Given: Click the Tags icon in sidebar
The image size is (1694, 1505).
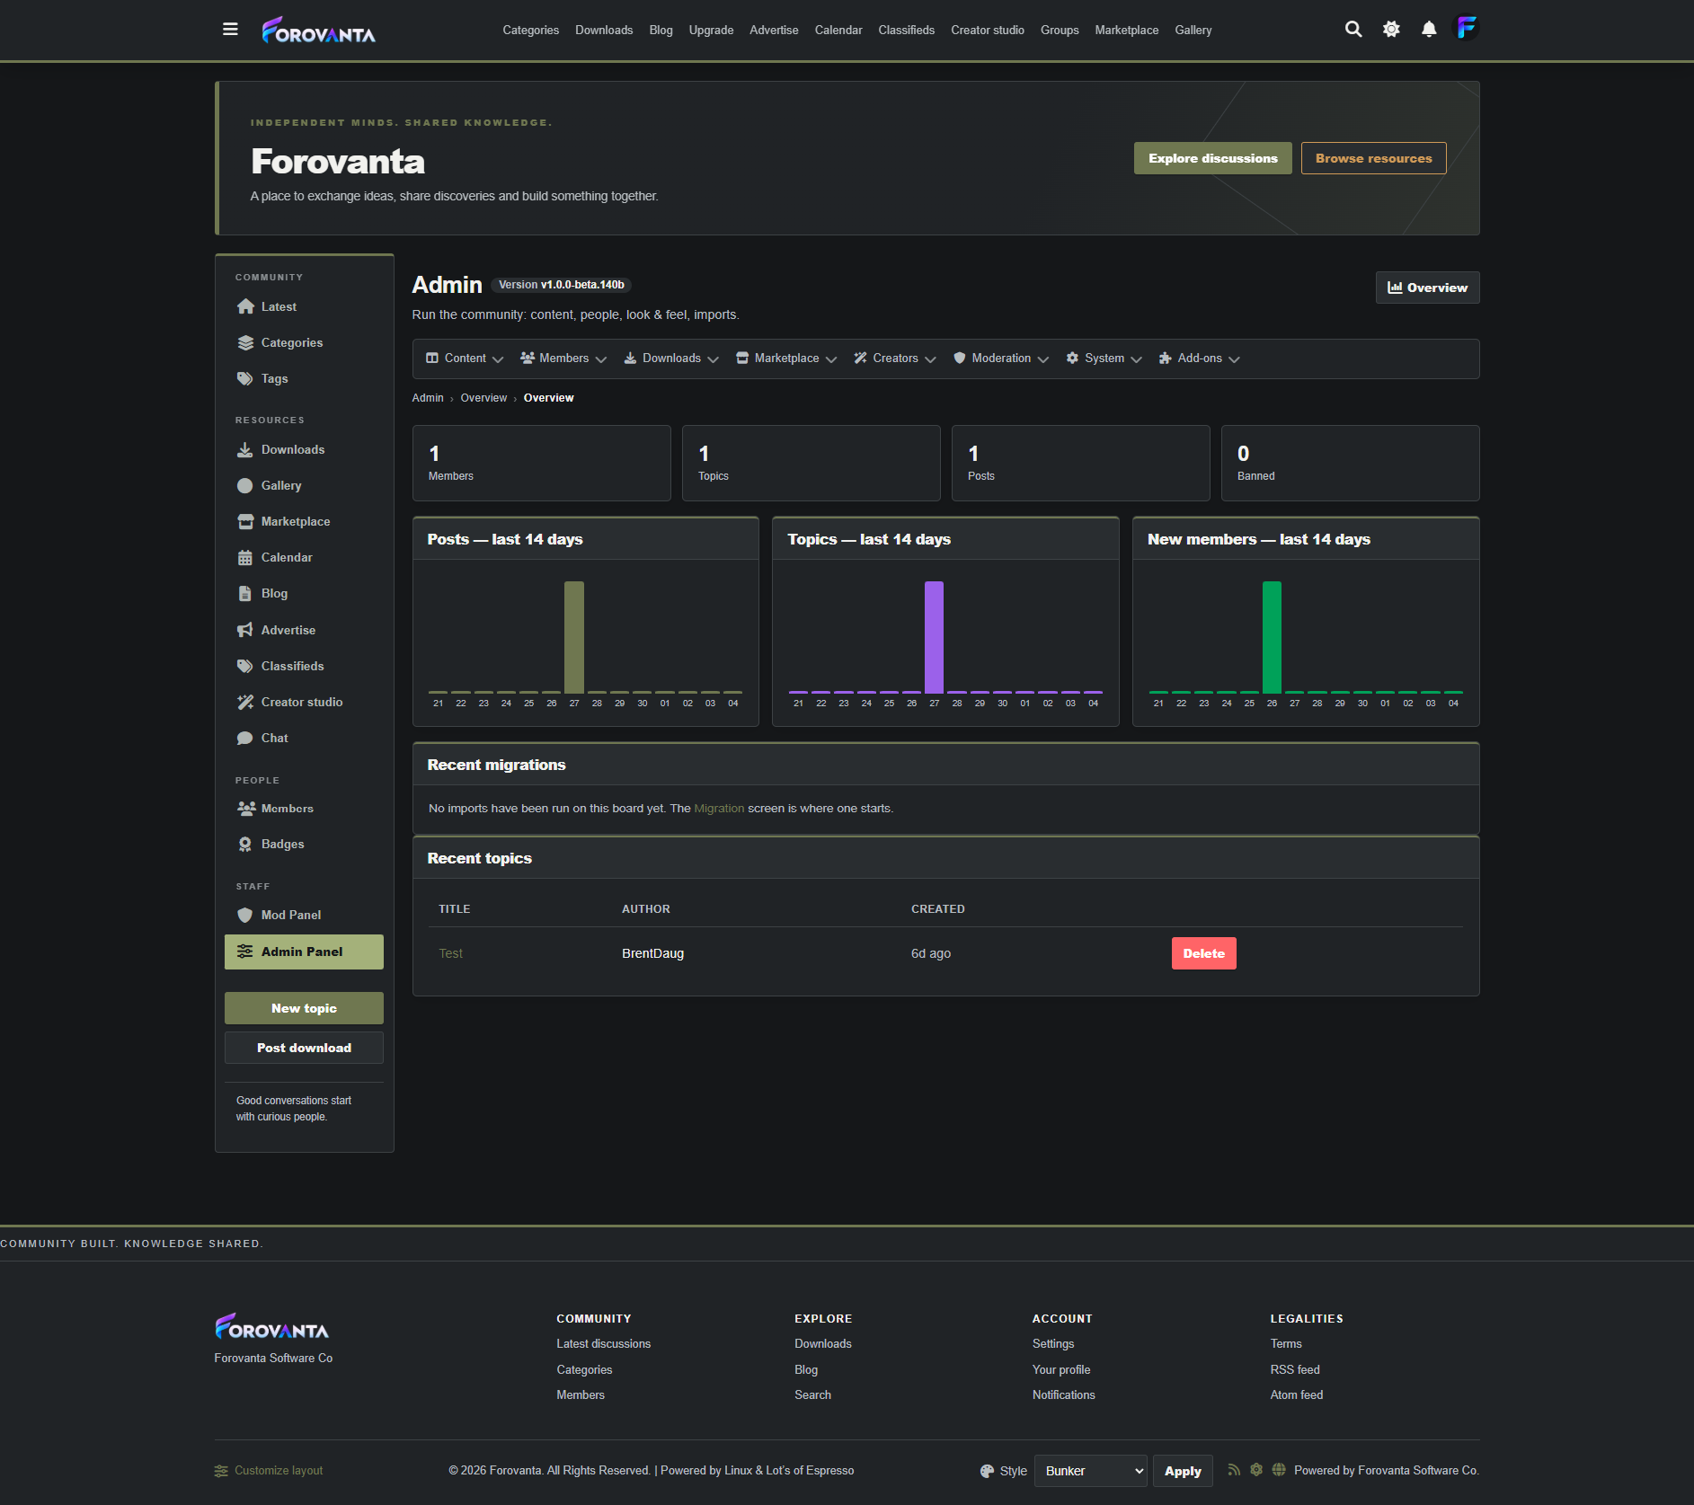Looking at the screenshot, I should pyautogui.click(x=245, y=379).
